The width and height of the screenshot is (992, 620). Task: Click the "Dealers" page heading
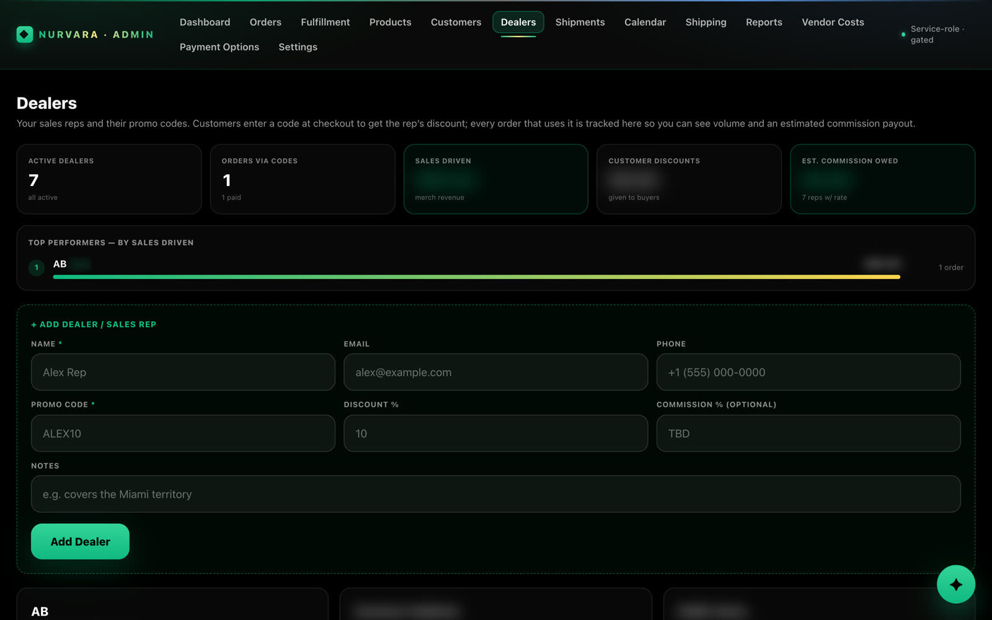click(x=46, y=103)
